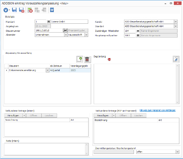Click scroll down arrow in Begründung box

click(177, 102)
